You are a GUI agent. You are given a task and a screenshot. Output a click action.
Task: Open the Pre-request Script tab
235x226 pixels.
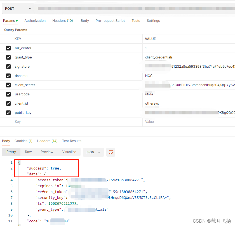point(110,20)
